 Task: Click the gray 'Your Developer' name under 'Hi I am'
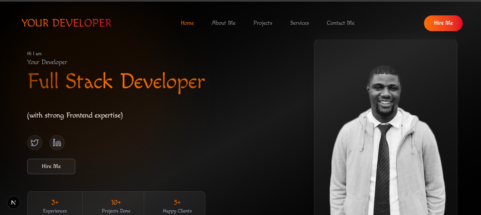click(47, 62)
